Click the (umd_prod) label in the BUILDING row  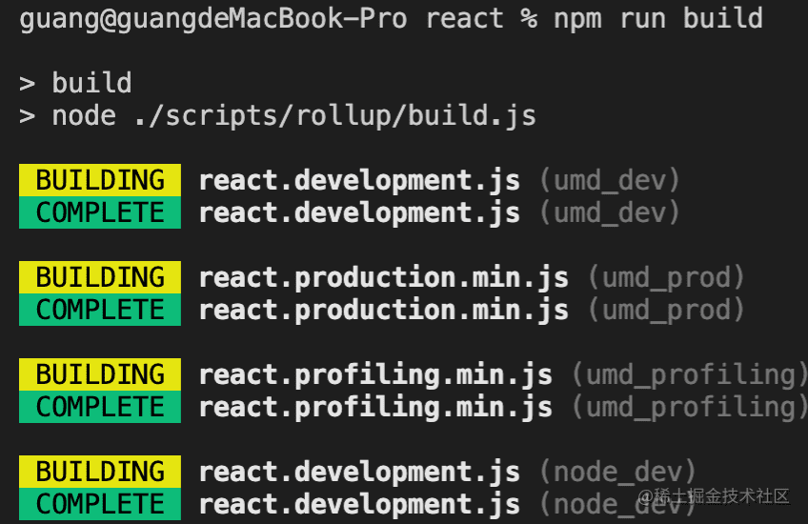tap(666, 277)
